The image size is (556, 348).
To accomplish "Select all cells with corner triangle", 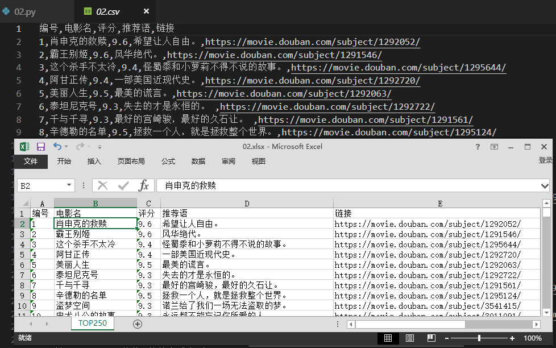I will [x=25, y=203].
